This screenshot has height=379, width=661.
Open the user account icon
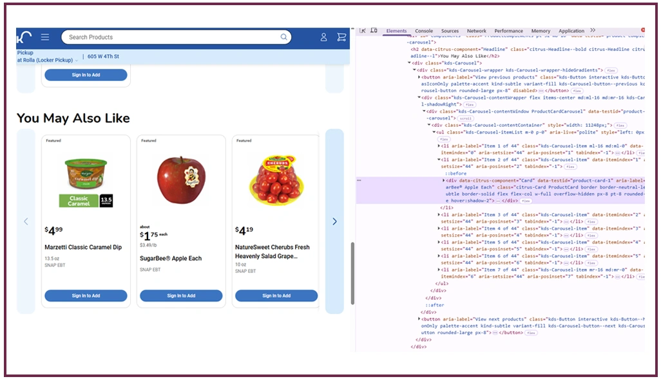pos(324,37)
